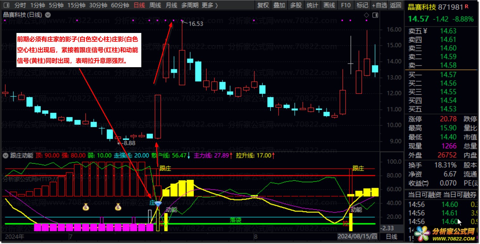Select the 30分钟 period
The height and width of the screenshot is (244, 480).
click(98, 5)
